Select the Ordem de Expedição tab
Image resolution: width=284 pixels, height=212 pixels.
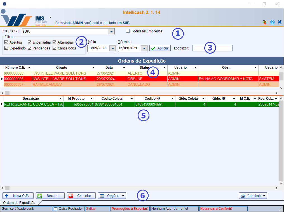[x=19, y=203]
